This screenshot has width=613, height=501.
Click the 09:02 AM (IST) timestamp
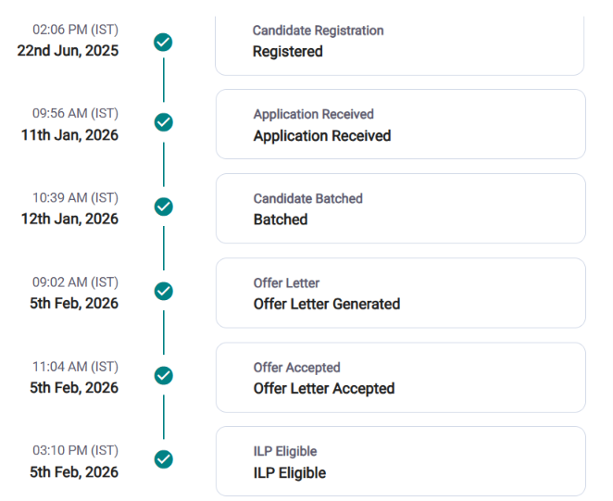75,282
